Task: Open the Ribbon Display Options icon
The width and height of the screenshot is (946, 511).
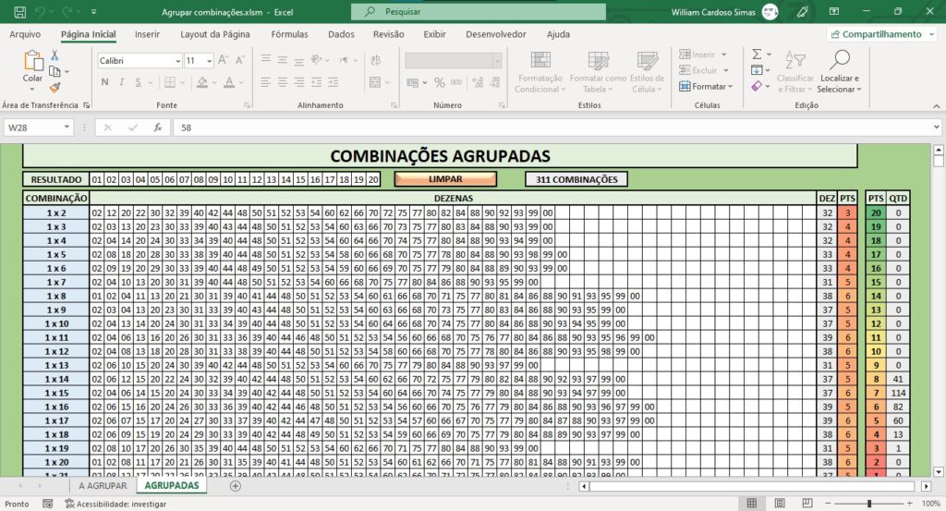Action: 834,11
